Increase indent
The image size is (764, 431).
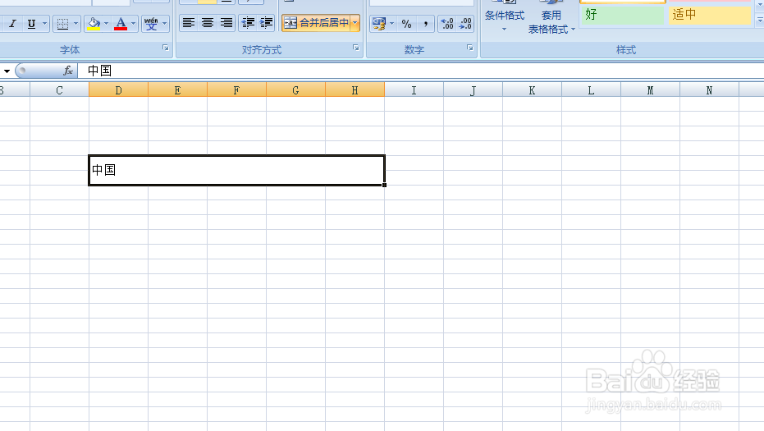point(266,23)
